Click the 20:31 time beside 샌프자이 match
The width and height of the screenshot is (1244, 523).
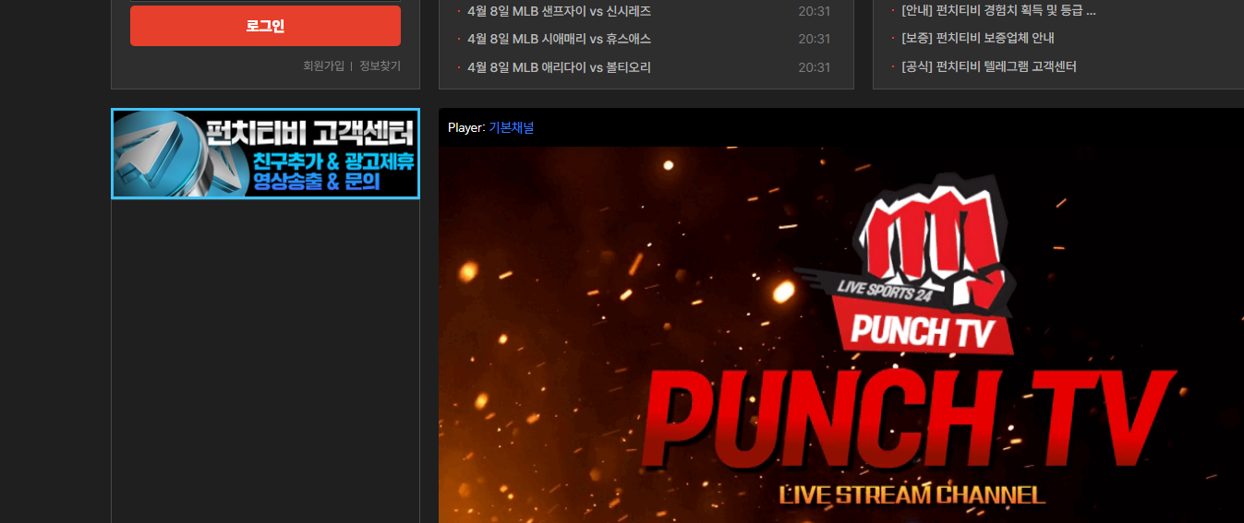(815, 11)
